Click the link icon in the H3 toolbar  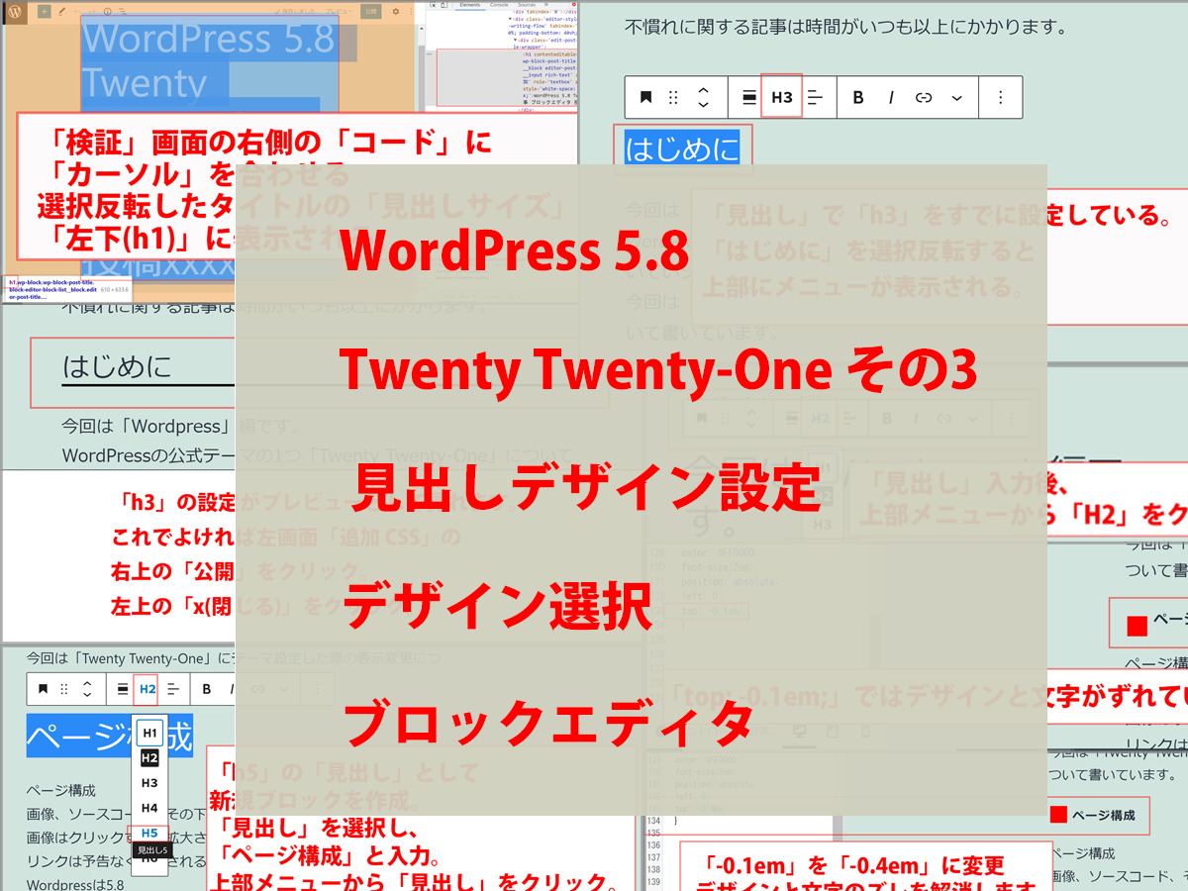(924, 97)
